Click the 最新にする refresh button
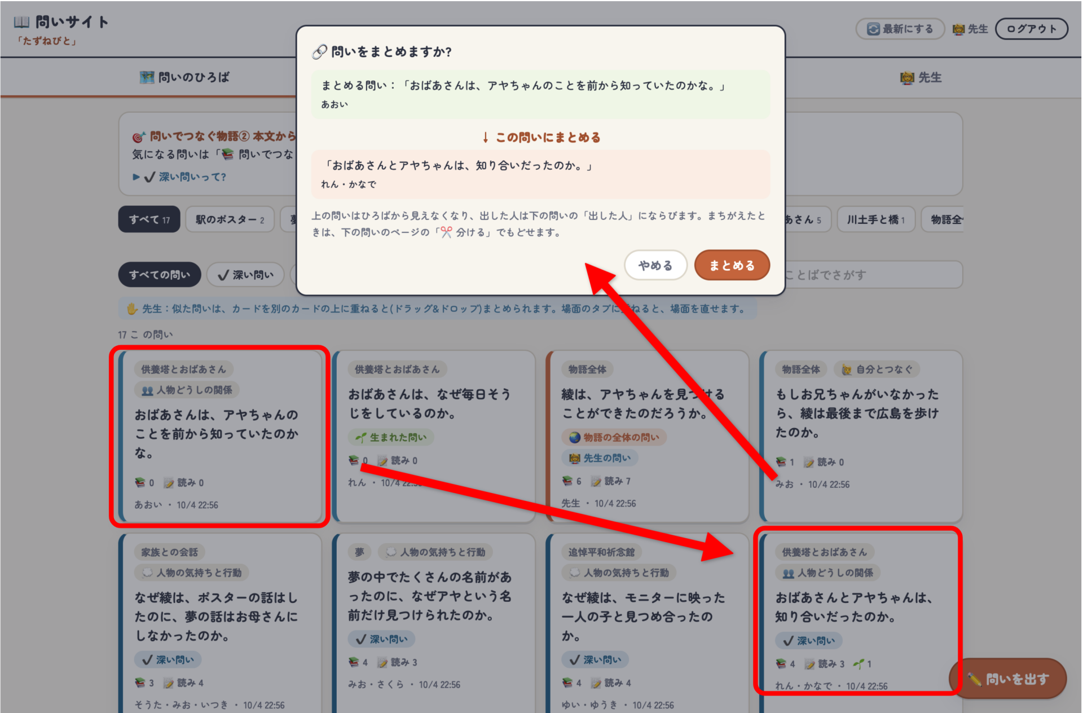 click(x=900, y=29)
